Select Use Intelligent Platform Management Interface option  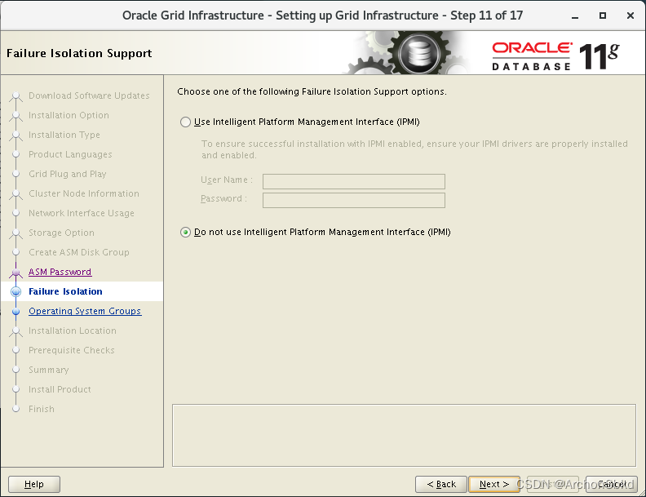click(x=185, y=122)
